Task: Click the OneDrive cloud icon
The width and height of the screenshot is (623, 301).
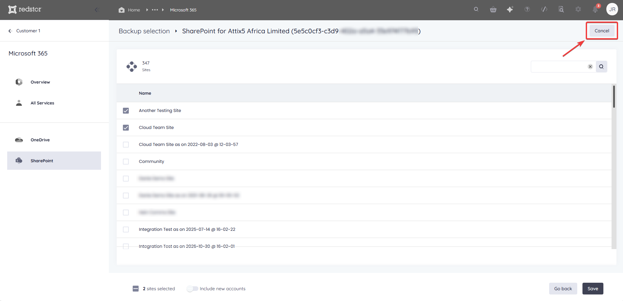Action: (19, 140)
